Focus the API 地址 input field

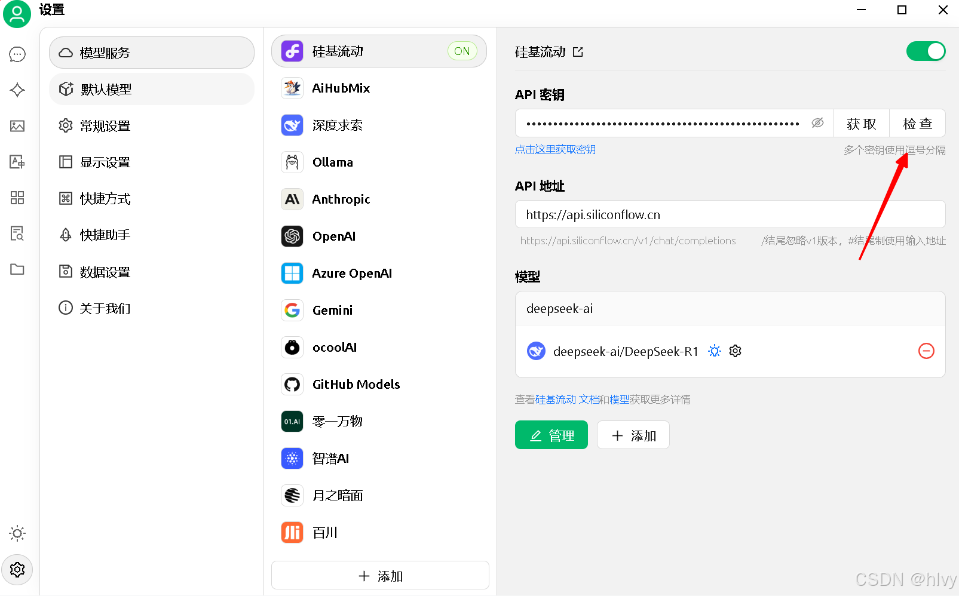(x=730, y=214)
